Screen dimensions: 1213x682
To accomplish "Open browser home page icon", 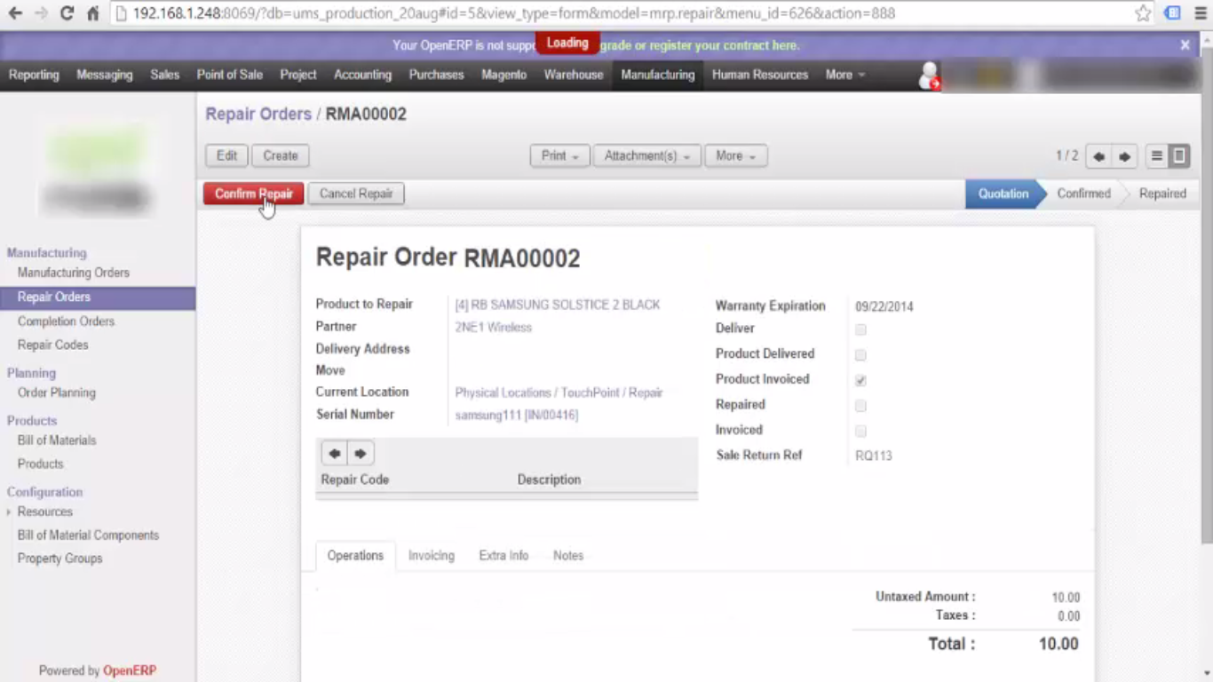I will (92, 13).
